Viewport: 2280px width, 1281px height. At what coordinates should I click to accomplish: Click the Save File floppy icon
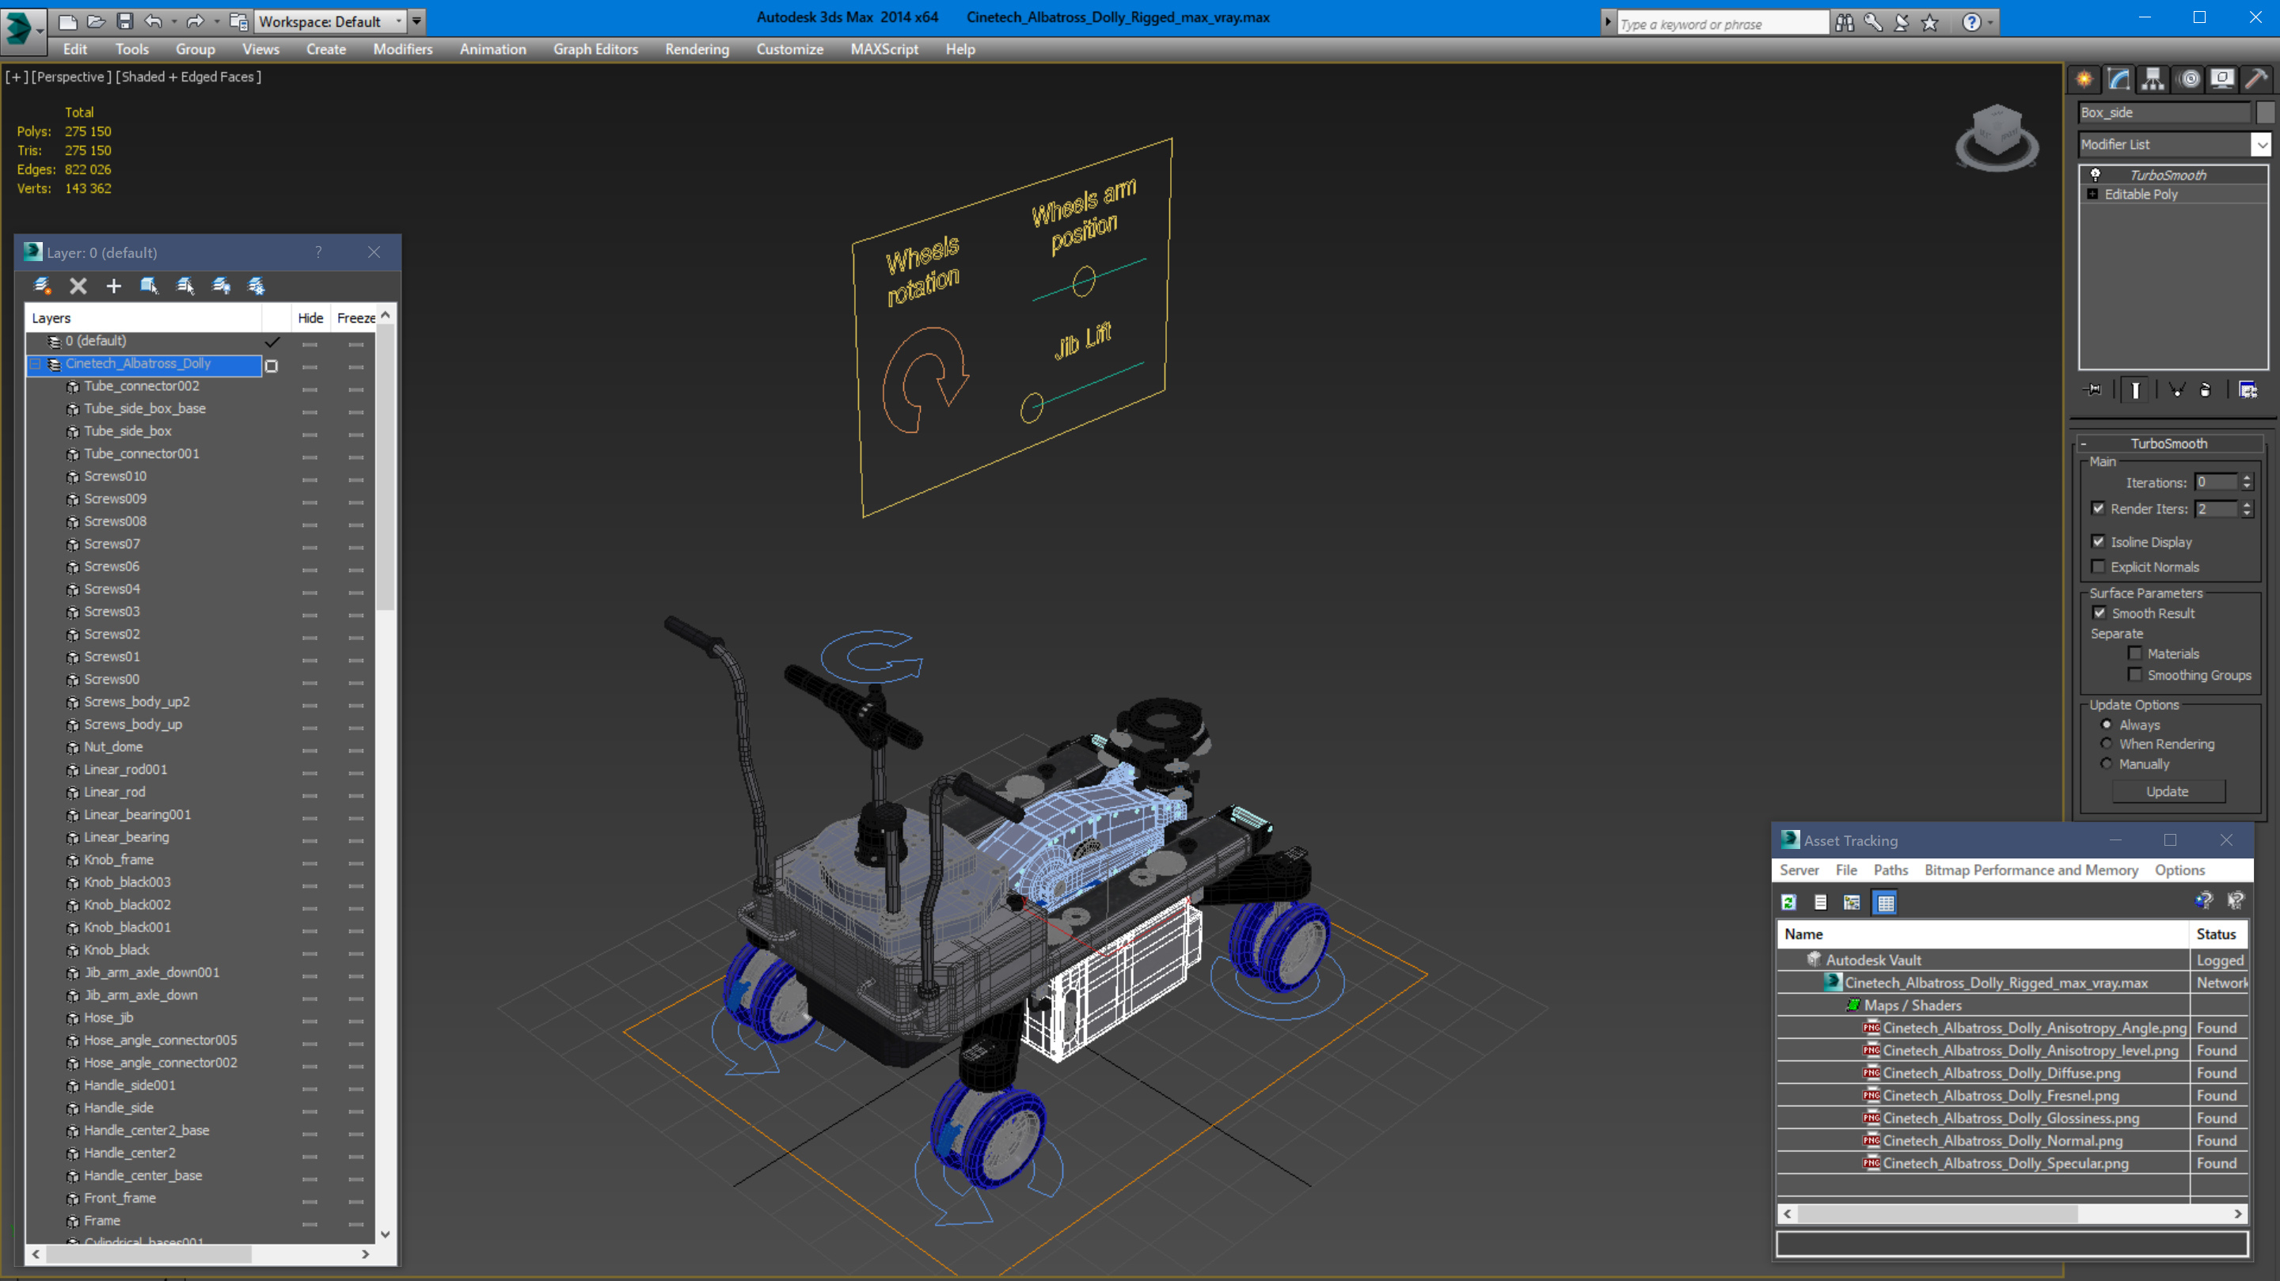[125, 21]
